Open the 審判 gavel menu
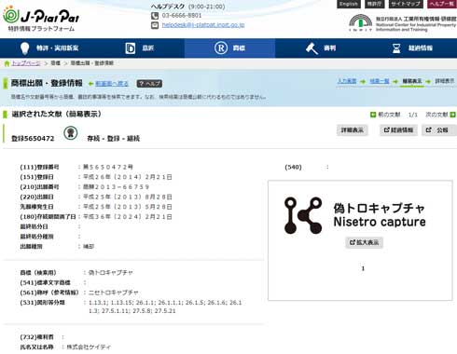Image resolution: width=457 pixels, height=354 pixels. coord(321,48)
